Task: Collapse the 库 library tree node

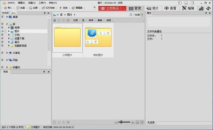Action: [x=7, y=24]
